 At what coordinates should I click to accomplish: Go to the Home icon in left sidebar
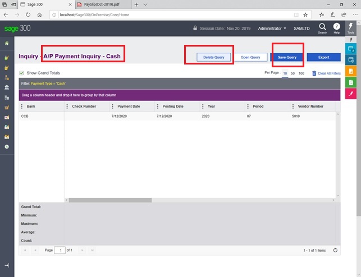(7, 43)
